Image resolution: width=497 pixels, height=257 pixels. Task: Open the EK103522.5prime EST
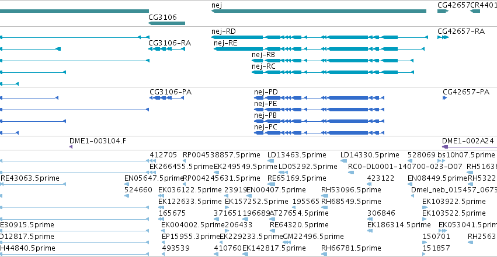coord(454,213)
